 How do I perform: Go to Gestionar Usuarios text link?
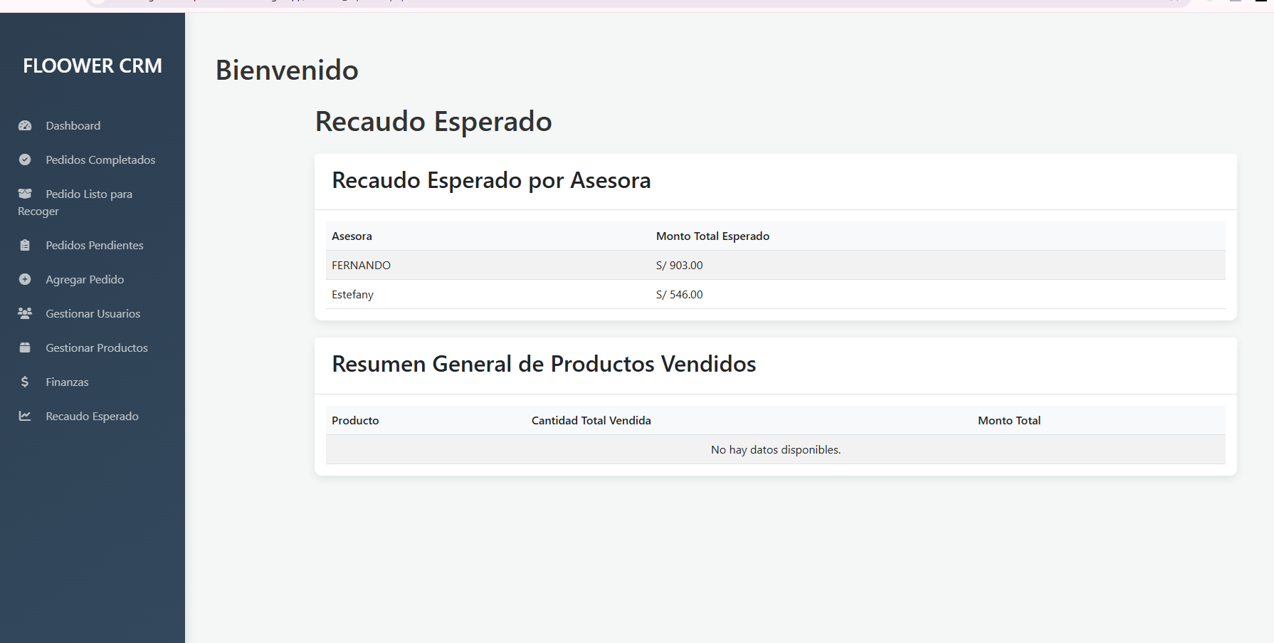[x=93, y=314]
